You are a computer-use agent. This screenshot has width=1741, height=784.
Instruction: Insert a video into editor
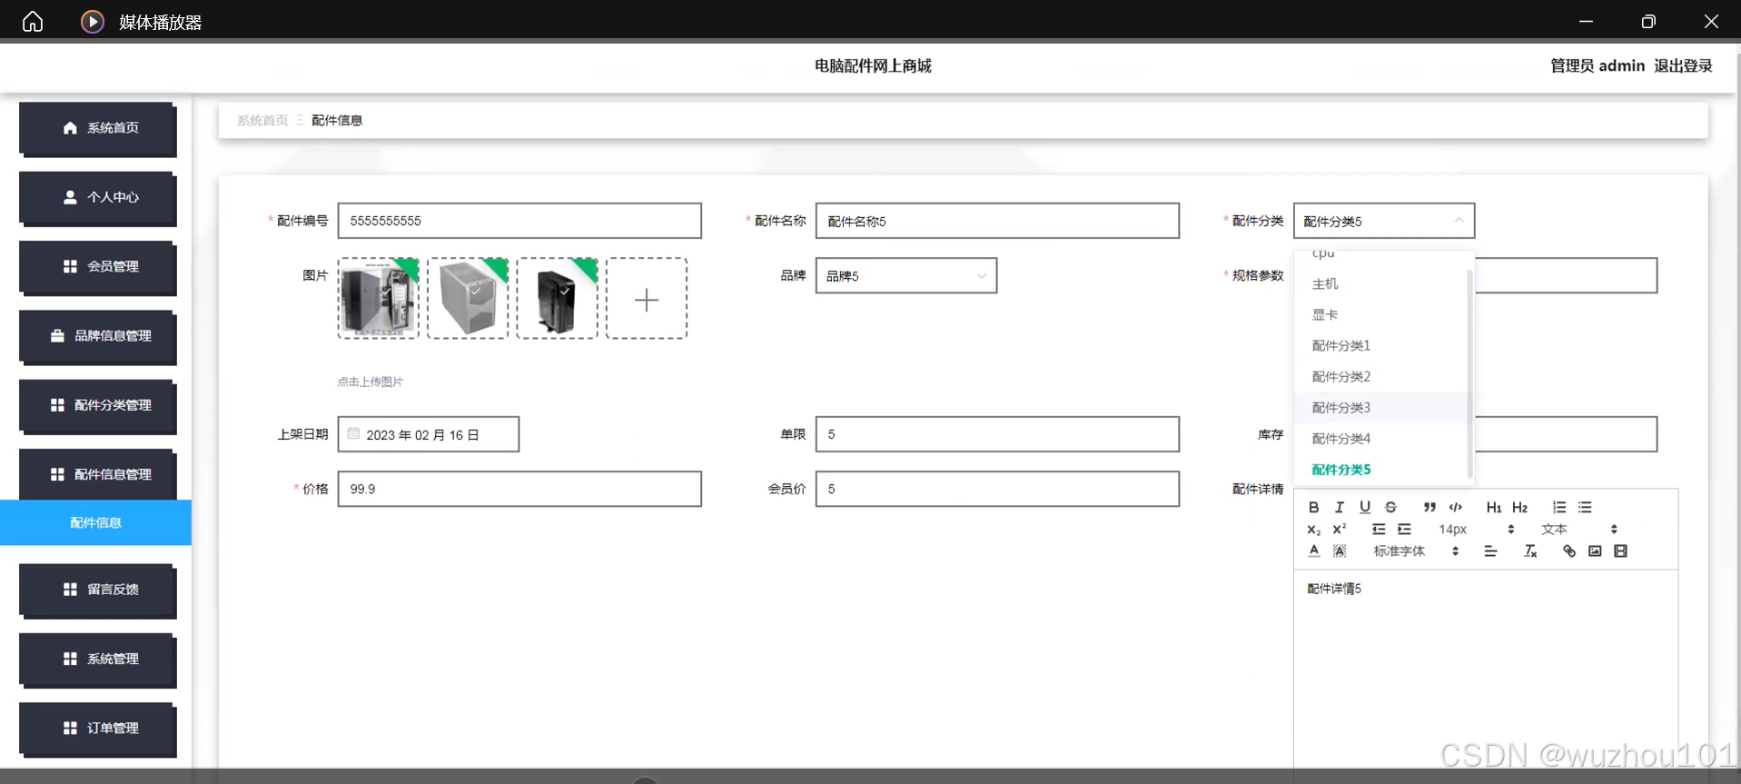pos(1620,551)
